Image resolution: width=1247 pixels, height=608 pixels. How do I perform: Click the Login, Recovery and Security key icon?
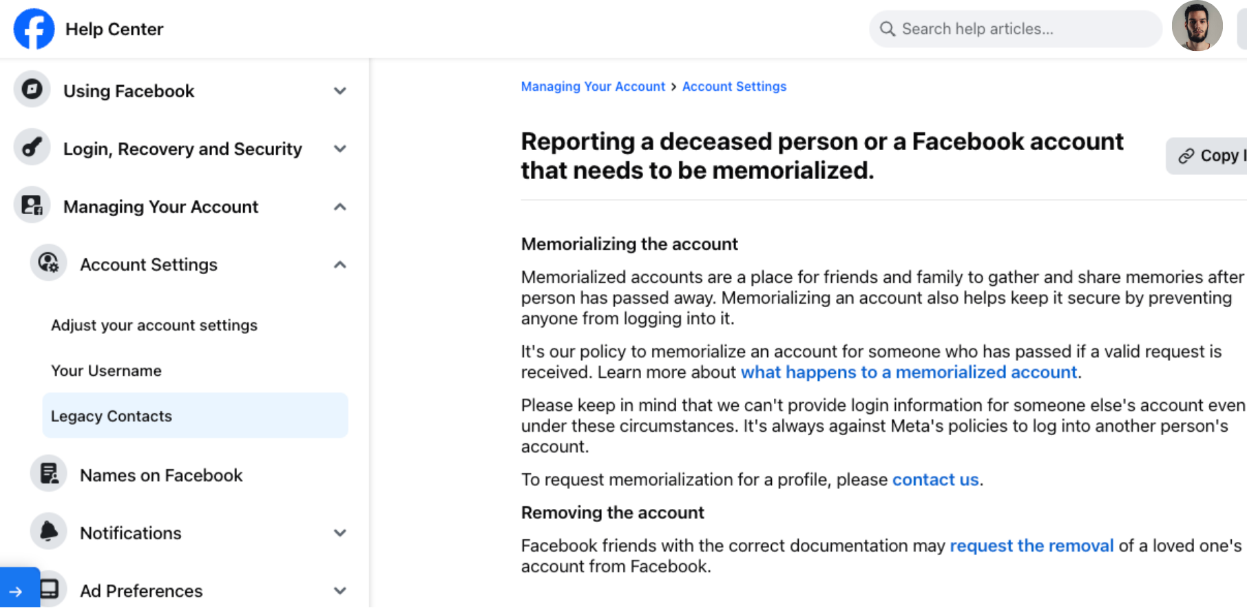pos(32,147)
